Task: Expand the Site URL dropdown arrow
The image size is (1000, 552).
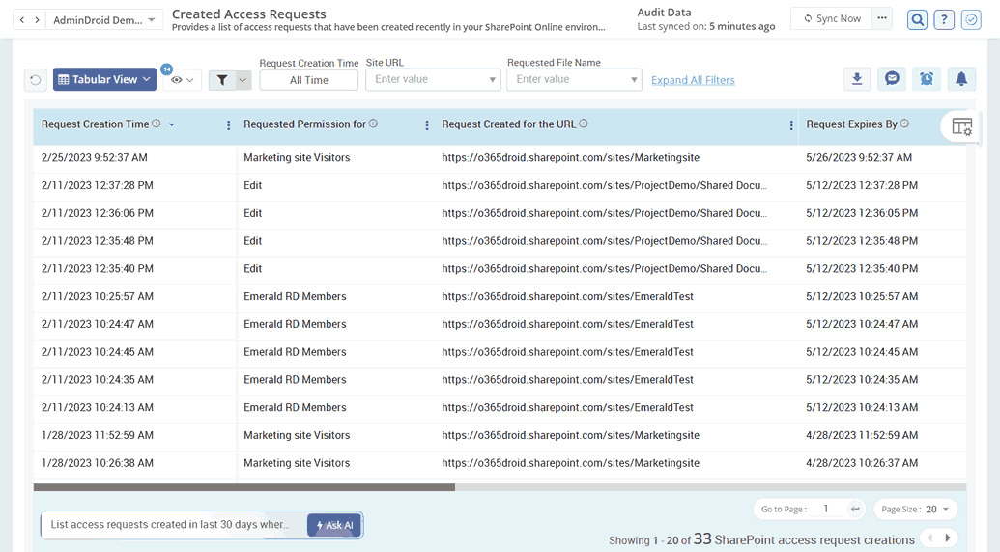Action: pos(493,80)
